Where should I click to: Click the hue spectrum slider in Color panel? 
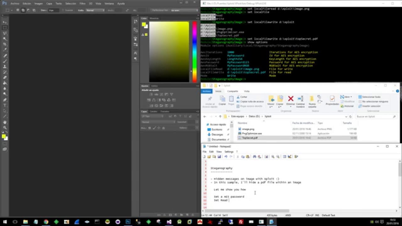pyautogui.click(x=194, y=52)
